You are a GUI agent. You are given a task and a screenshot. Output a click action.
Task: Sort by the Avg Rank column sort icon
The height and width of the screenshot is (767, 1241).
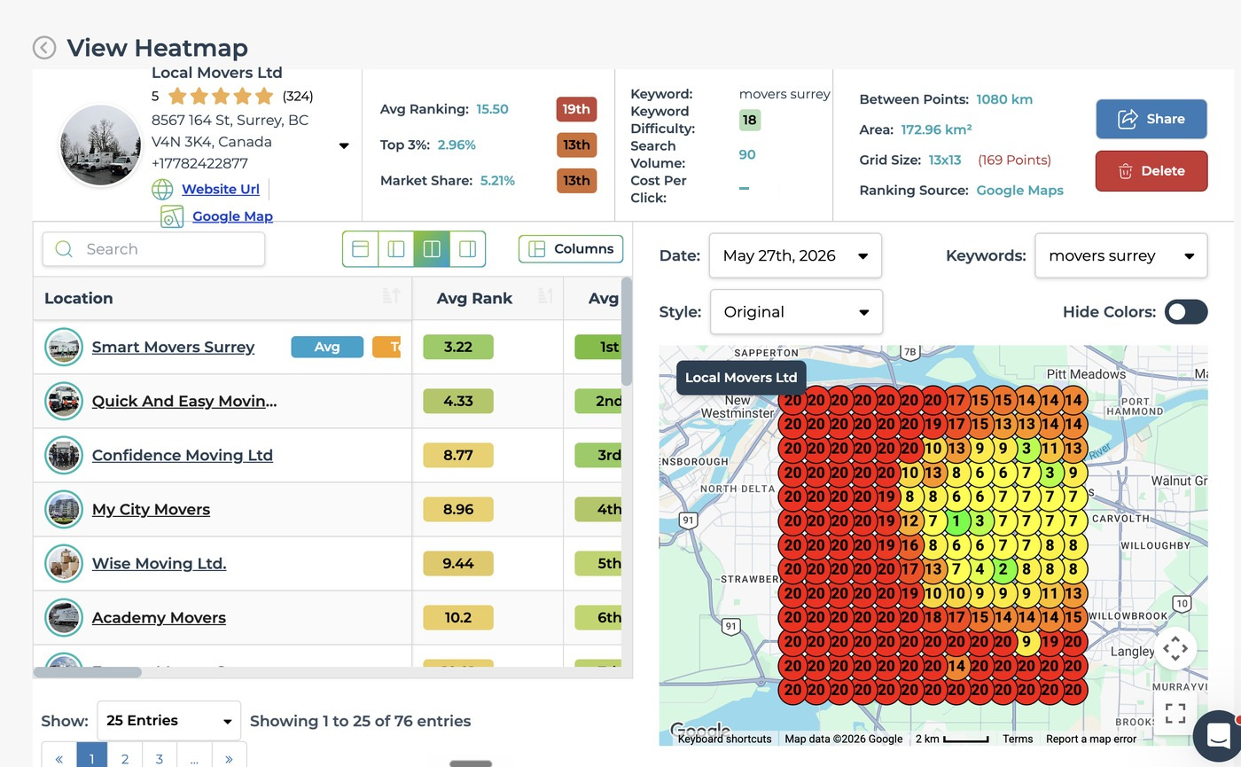coord(545,298)
